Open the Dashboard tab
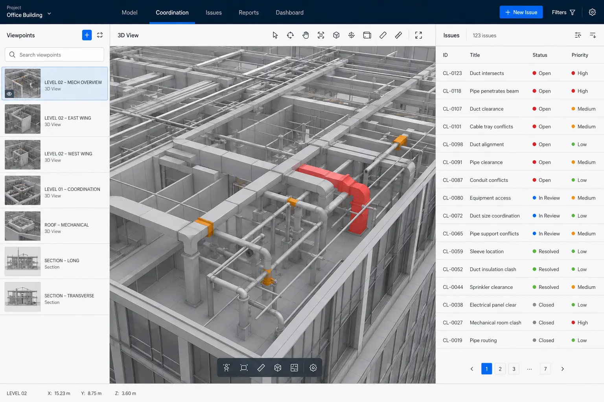The height and width of the screenshot is (402, 604). point(289,13)
